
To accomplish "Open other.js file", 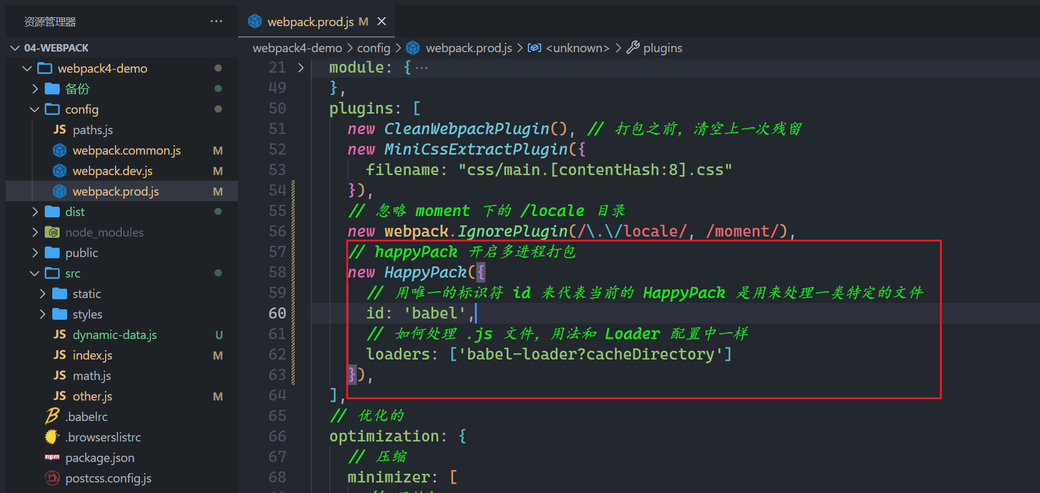I will [93, 396].
